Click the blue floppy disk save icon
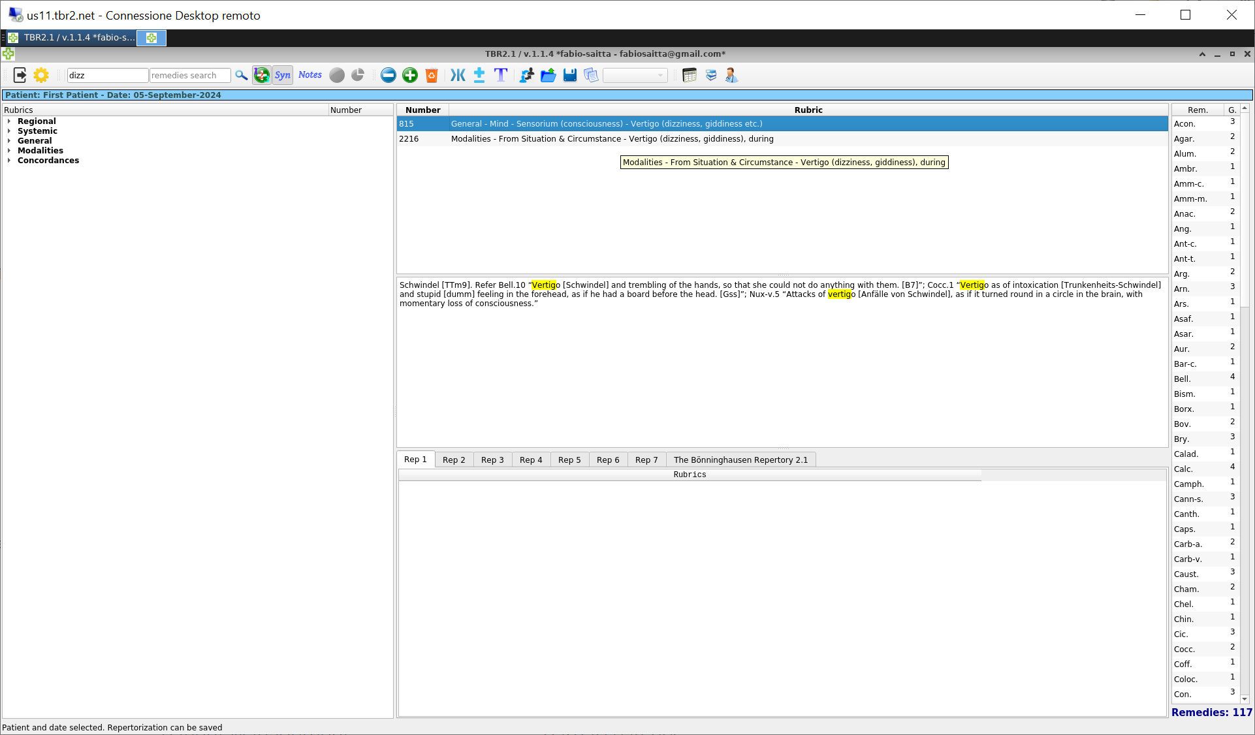This screenshot has width=1255, height=735. [570, 75]
